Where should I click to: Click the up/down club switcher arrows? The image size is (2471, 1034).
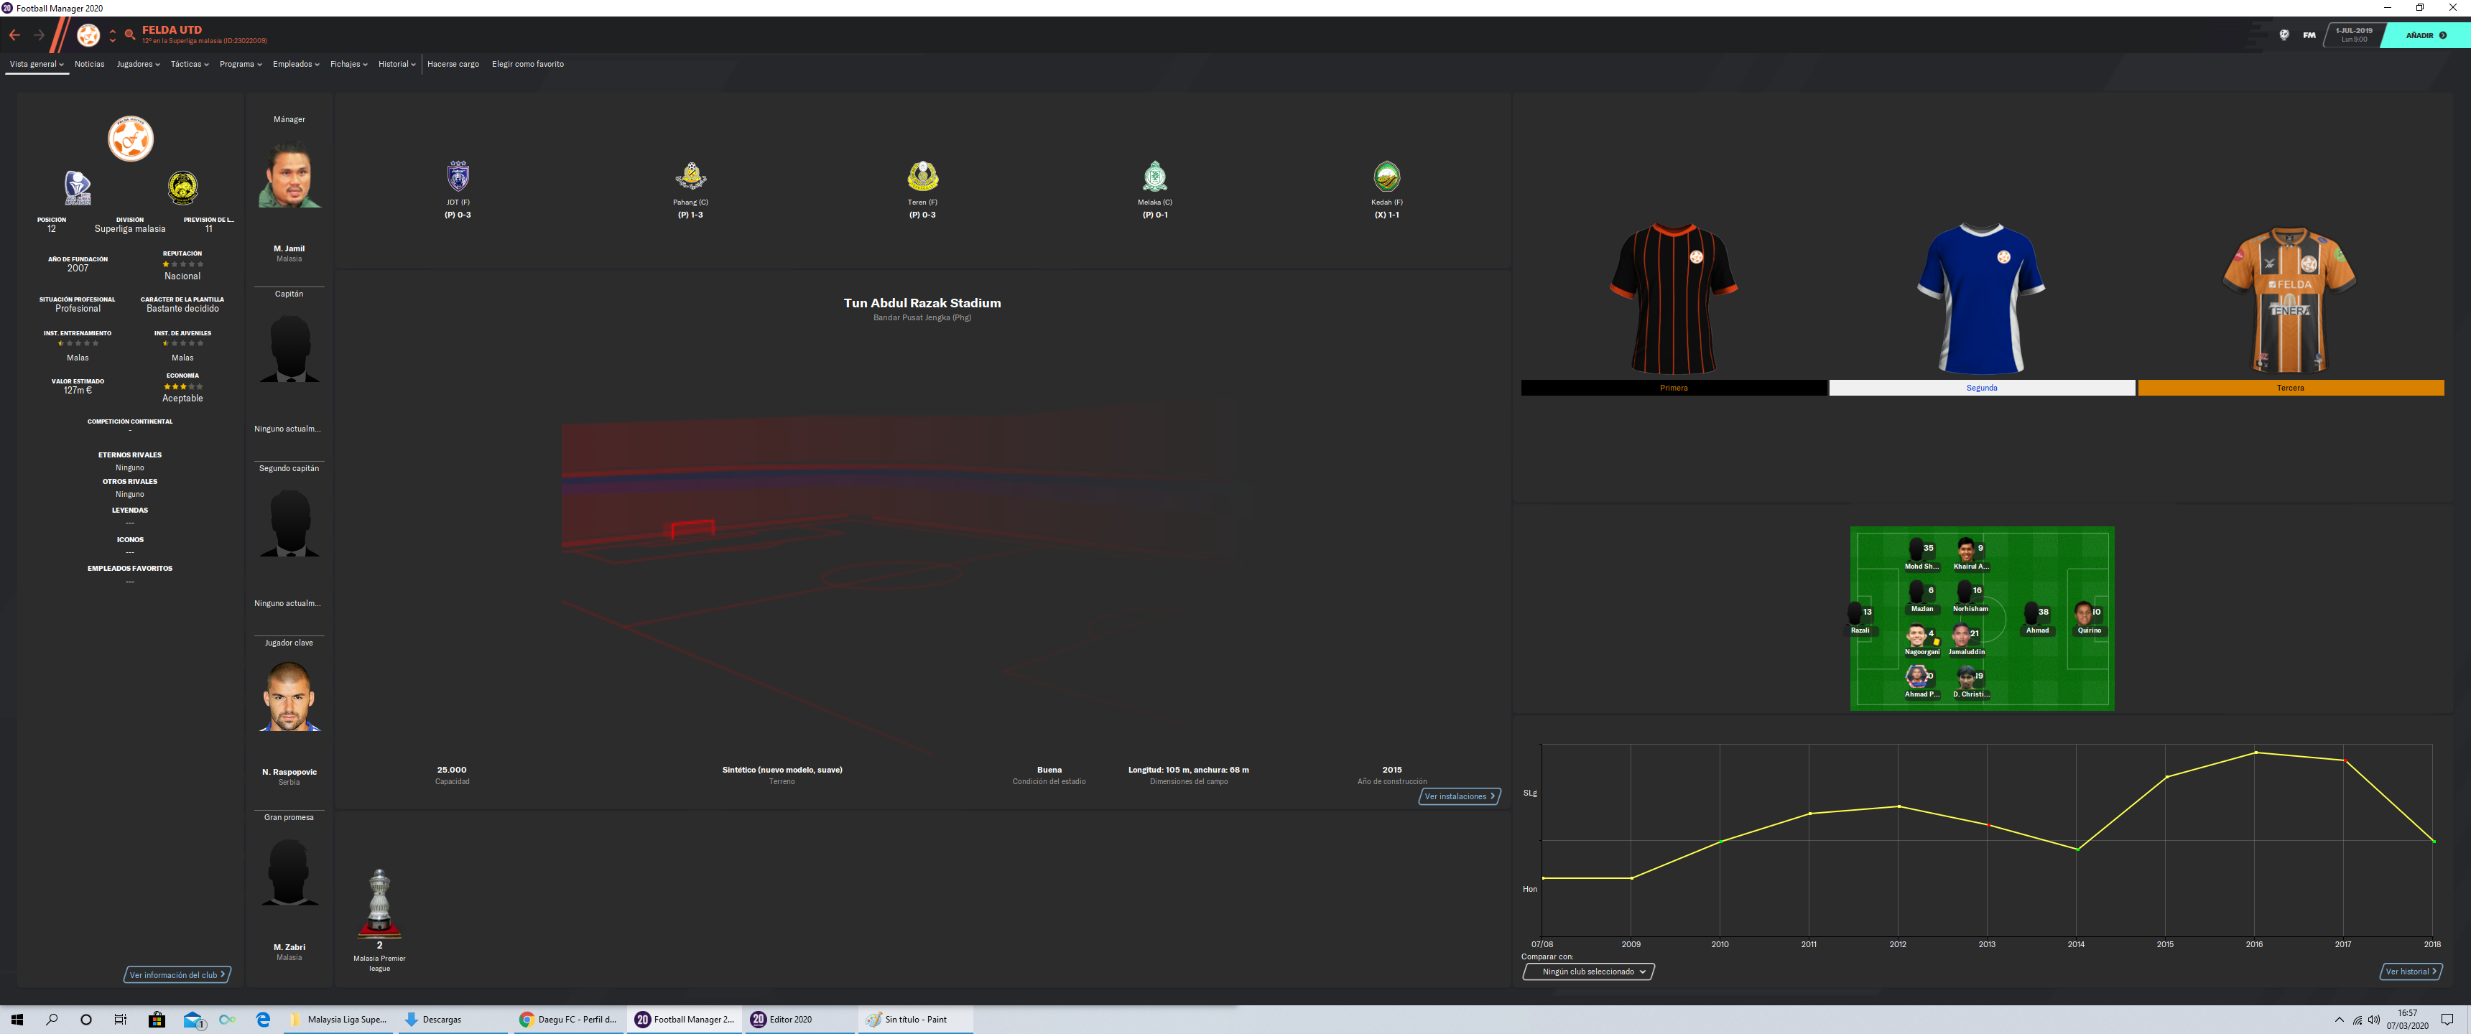112,35
